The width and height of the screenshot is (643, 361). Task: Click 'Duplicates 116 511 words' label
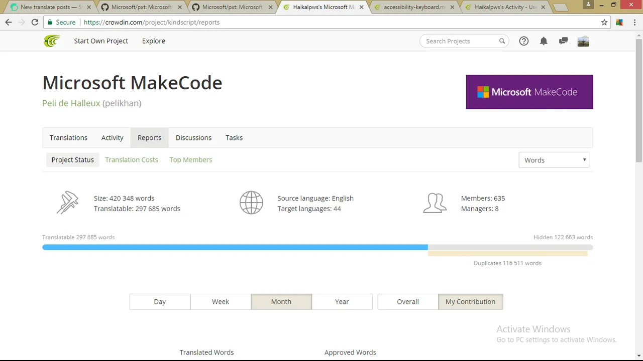tap(507, 263)
